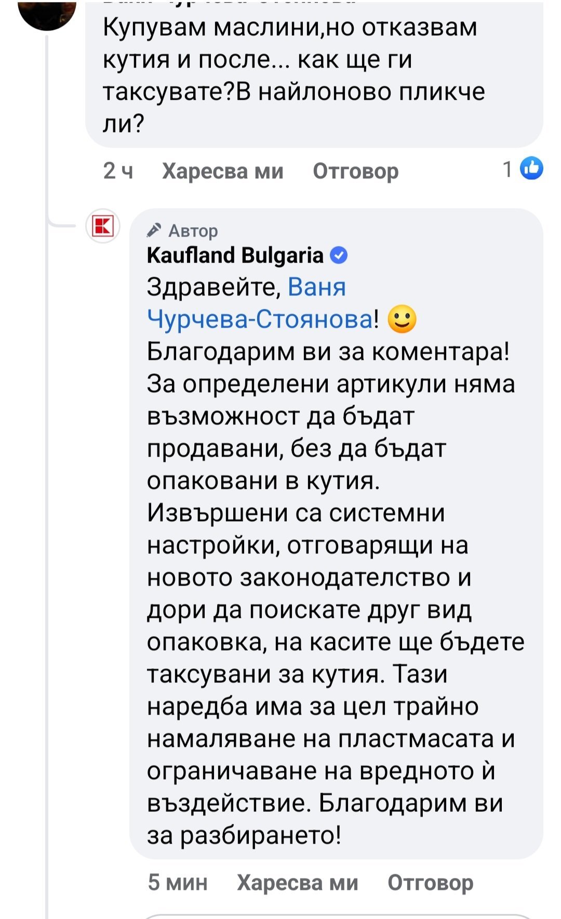Tap the "Автор" author label
Screen dimensions: 561x919
[x=193, y=230]
